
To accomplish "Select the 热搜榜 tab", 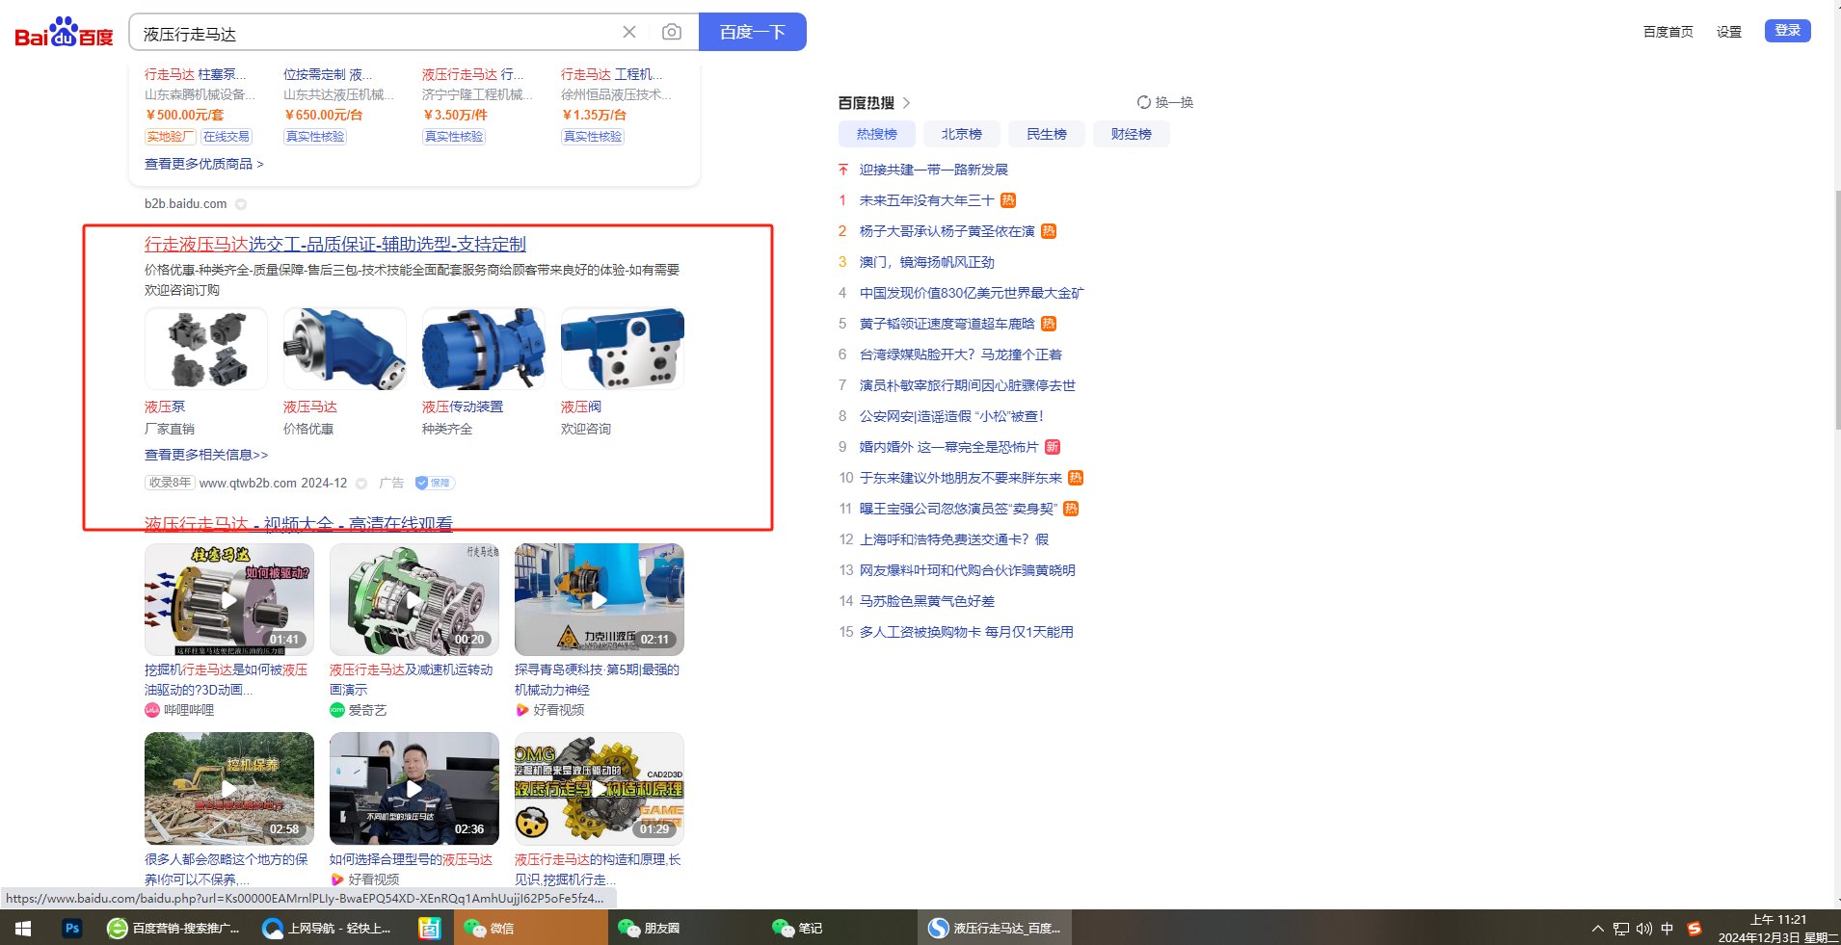I will click(877, 134).
